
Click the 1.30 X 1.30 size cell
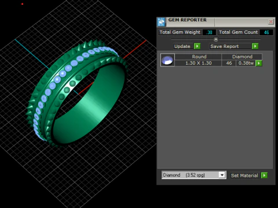(199, 63)
